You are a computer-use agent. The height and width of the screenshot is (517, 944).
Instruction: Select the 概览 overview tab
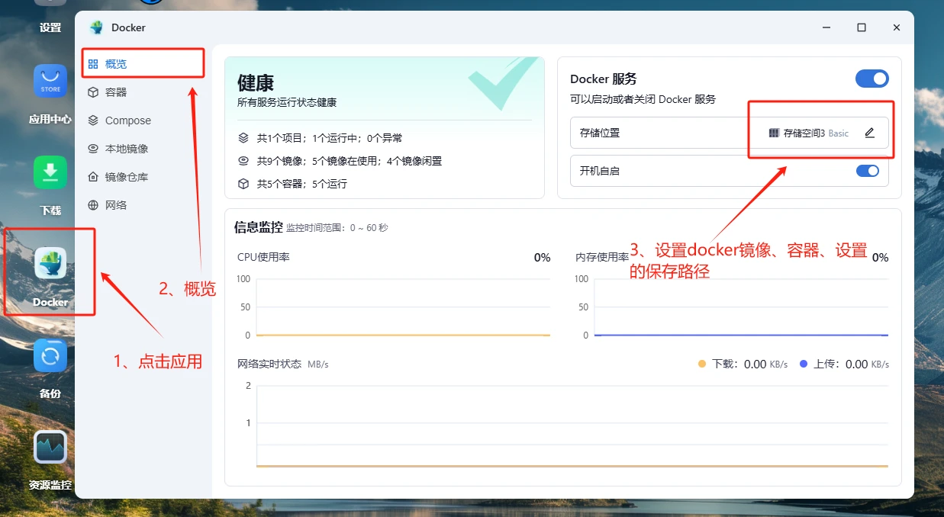click(x=116, y=64)
